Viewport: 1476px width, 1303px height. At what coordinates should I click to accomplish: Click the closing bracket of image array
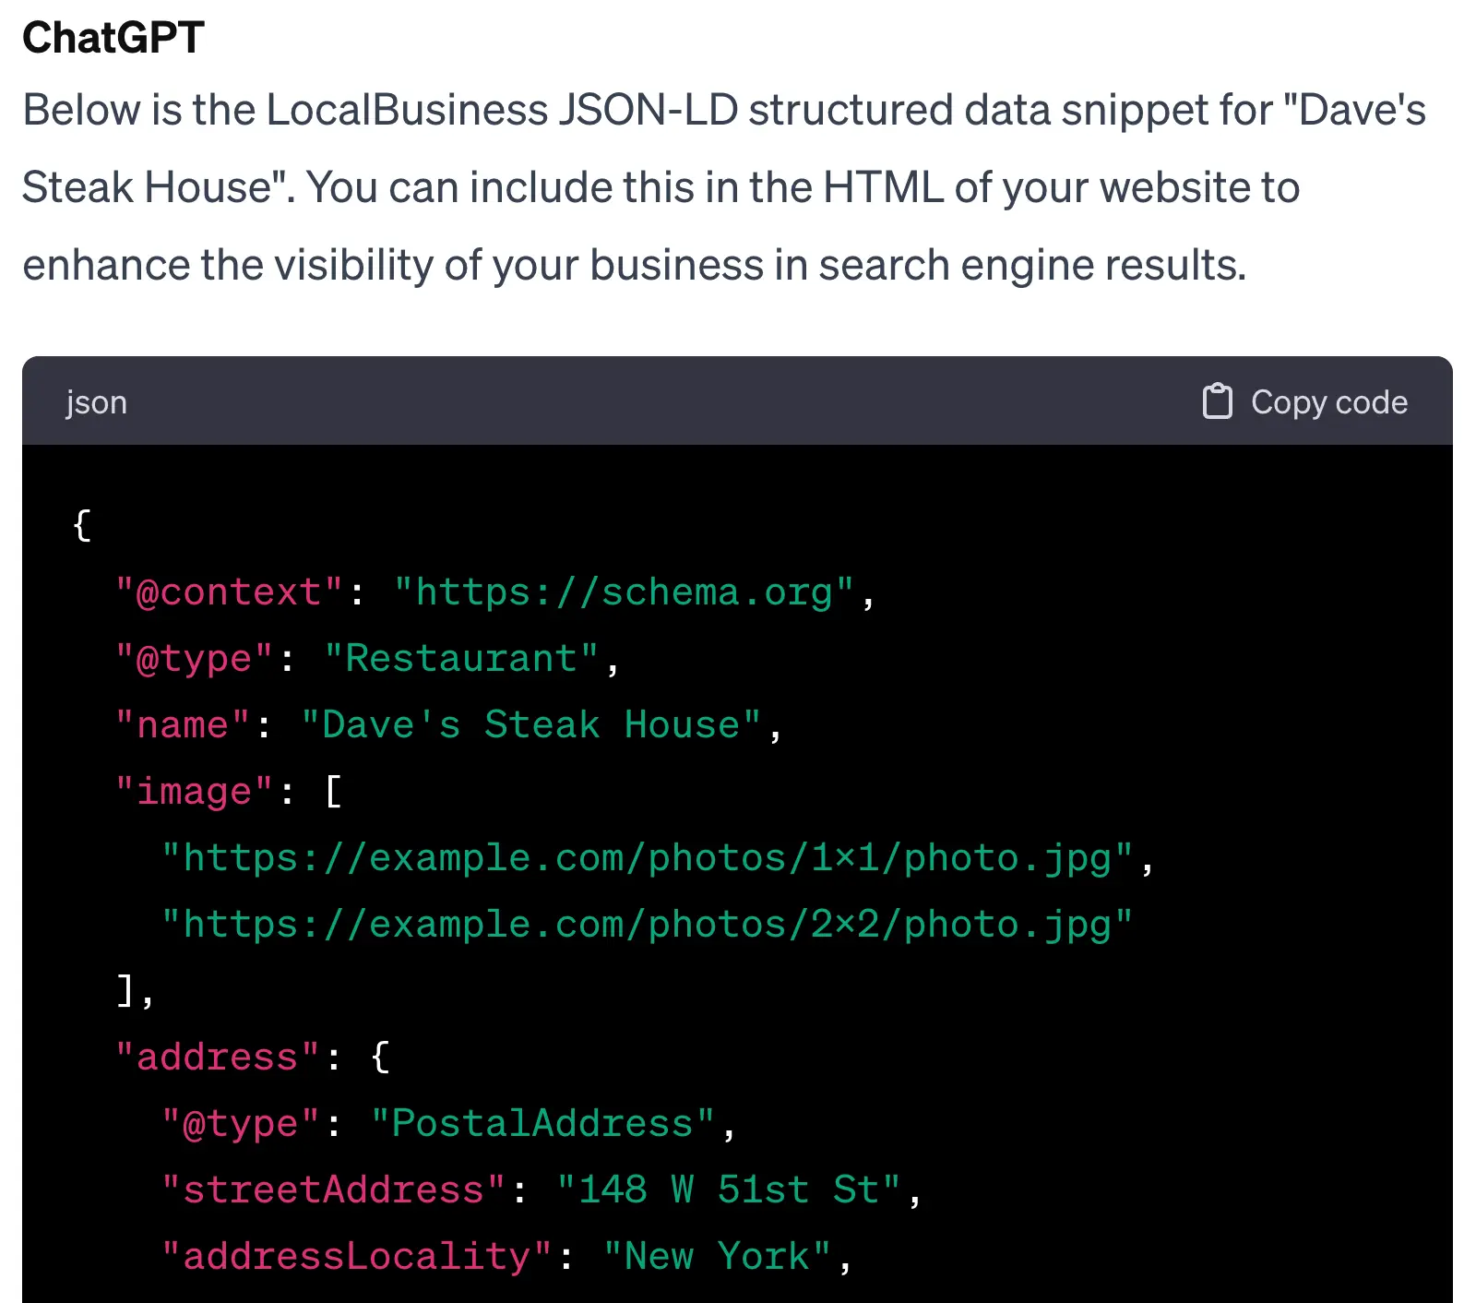point(125,991)
